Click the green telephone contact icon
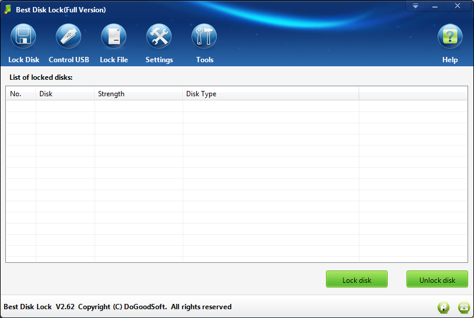The width and height of the screenshot is (474, 318). (464, 307)
